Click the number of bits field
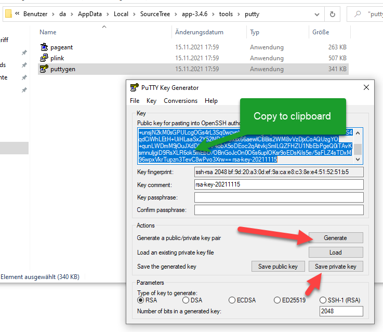The height and width of the screenshot is (332, 383). [x=341, y=311]
